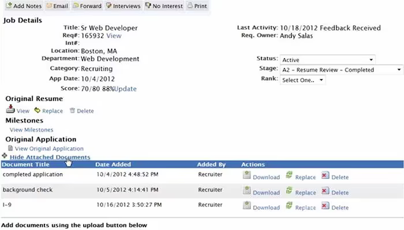Open the Stage dropdown showing Resume Review

point(342,70)
